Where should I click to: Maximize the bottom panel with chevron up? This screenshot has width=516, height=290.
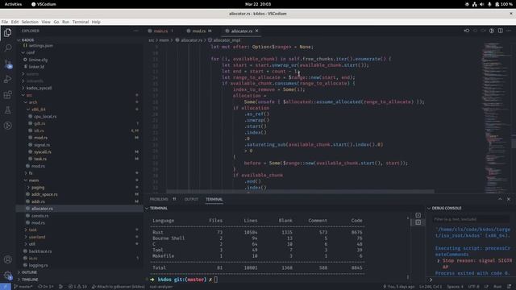tap(500, 199)
